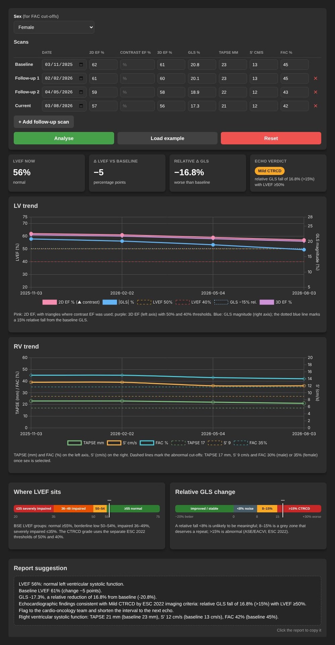Remove the Follow-up 2 scan row
Screen dimensions: 335x645
pyautogui.click(x=316, y=92)
